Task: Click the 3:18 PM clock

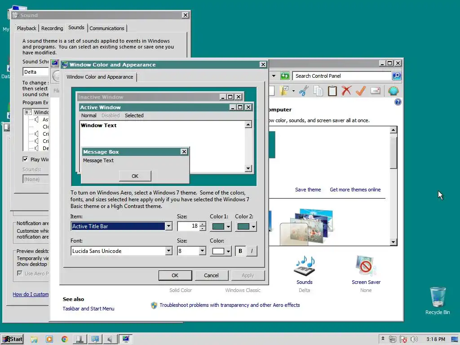Action: click(x=435, y=340)
